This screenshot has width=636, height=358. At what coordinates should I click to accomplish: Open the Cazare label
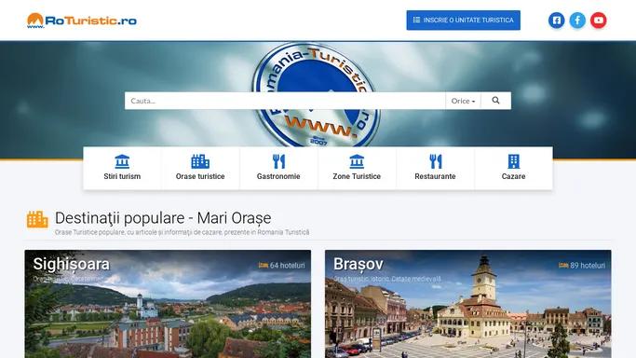(513, 176)
